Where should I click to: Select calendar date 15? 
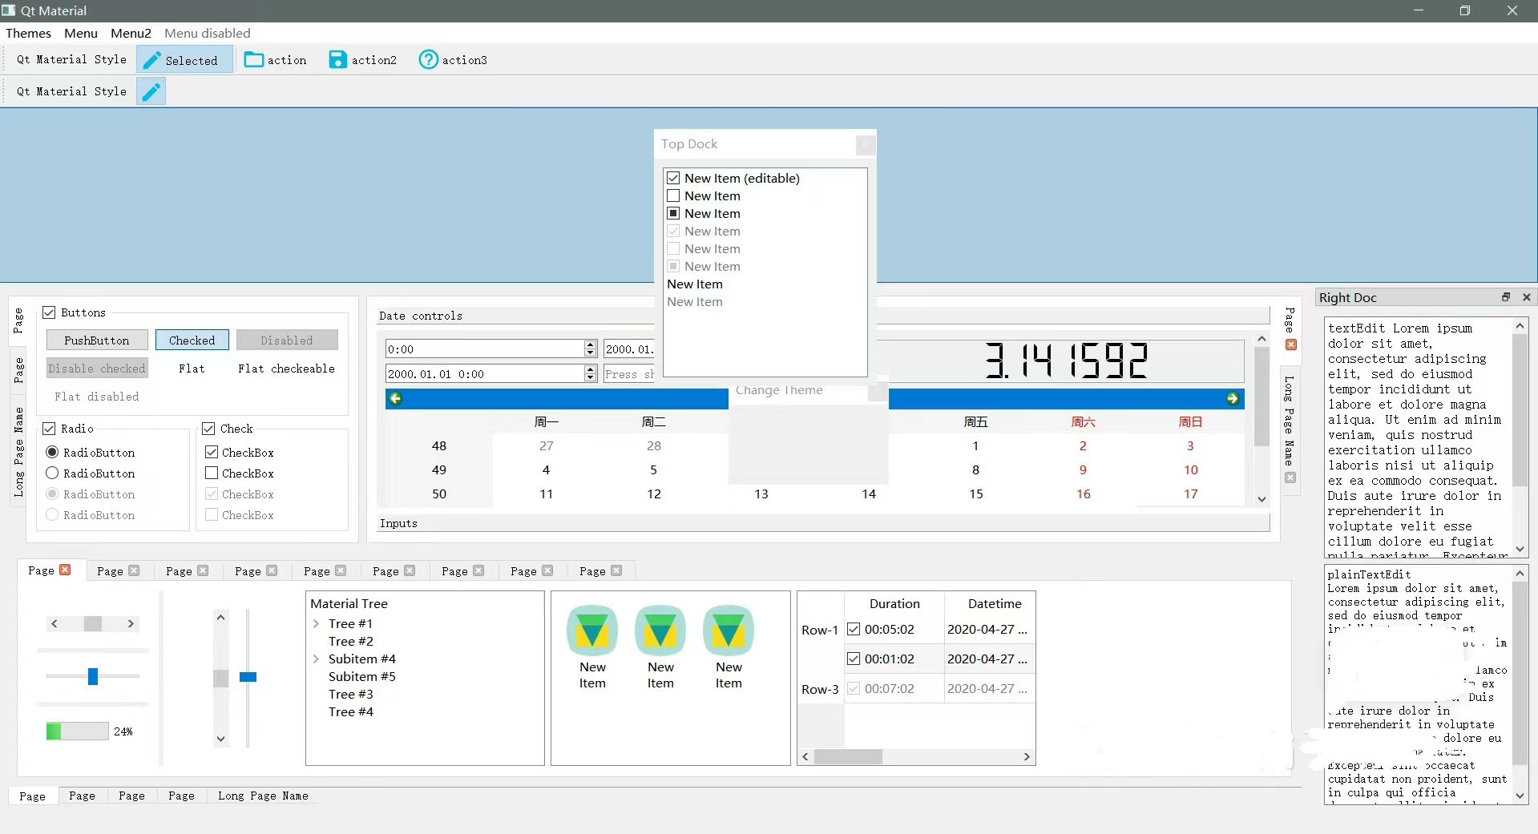(975, 494)
